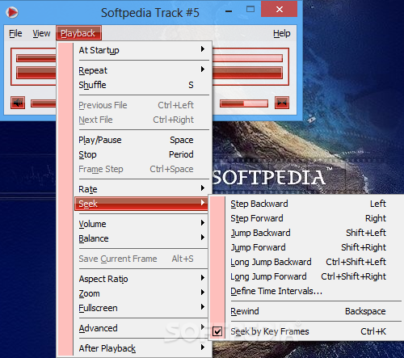Click the red play app icon in title bar
404x358 pixels.
[x=12, y=12]
